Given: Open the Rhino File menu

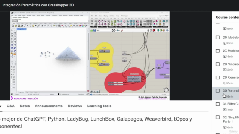Looking at the screenshot, I should click(12, 15).
